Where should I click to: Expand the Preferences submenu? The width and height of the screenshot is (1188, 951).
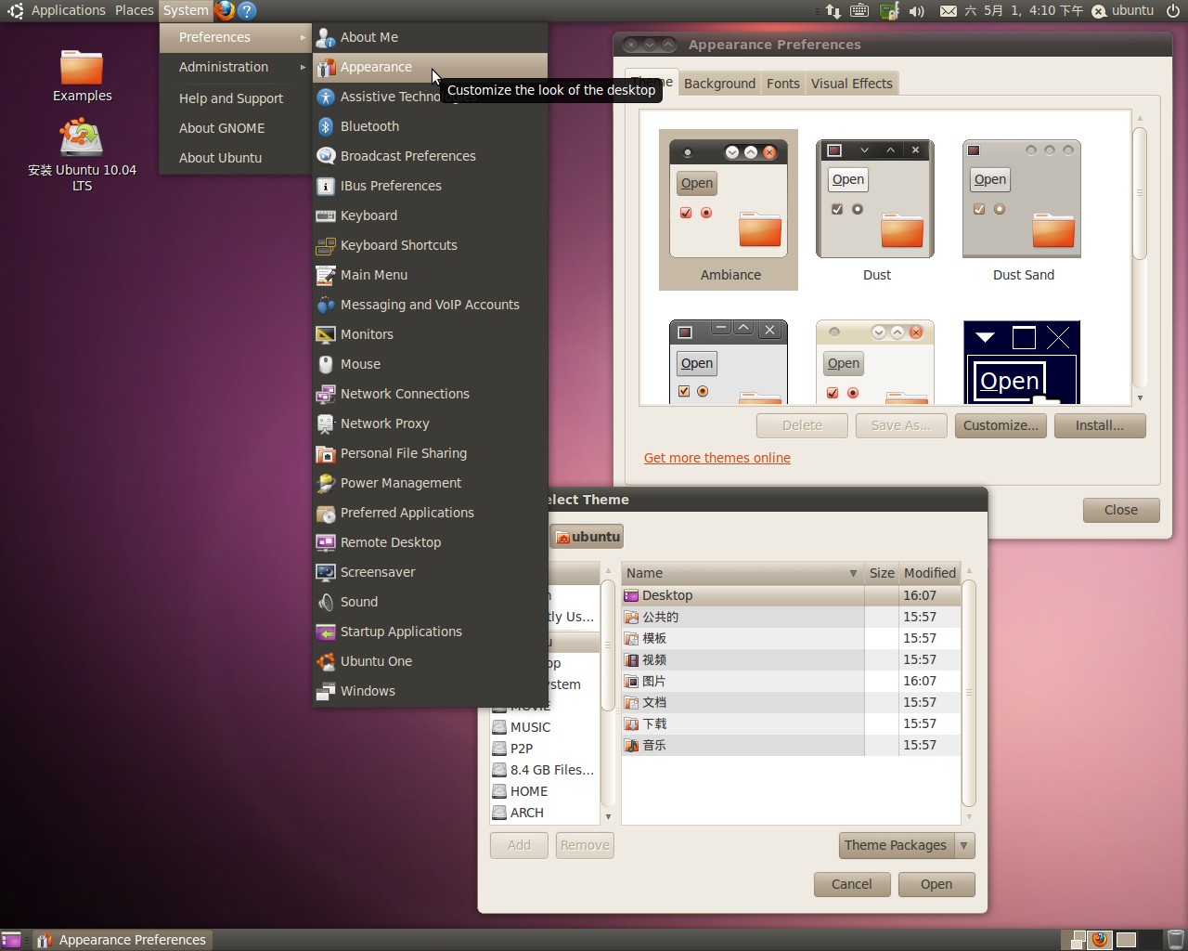click(x=235, y=37)
